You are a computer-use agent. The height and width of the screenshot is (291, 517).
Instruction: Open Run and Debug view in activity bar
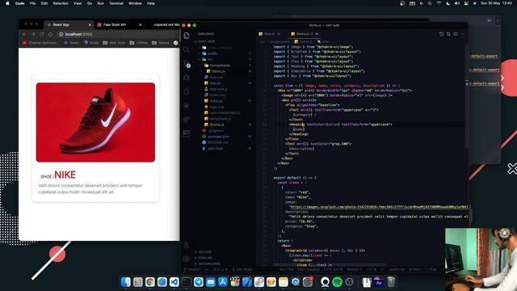click(187, 78)
